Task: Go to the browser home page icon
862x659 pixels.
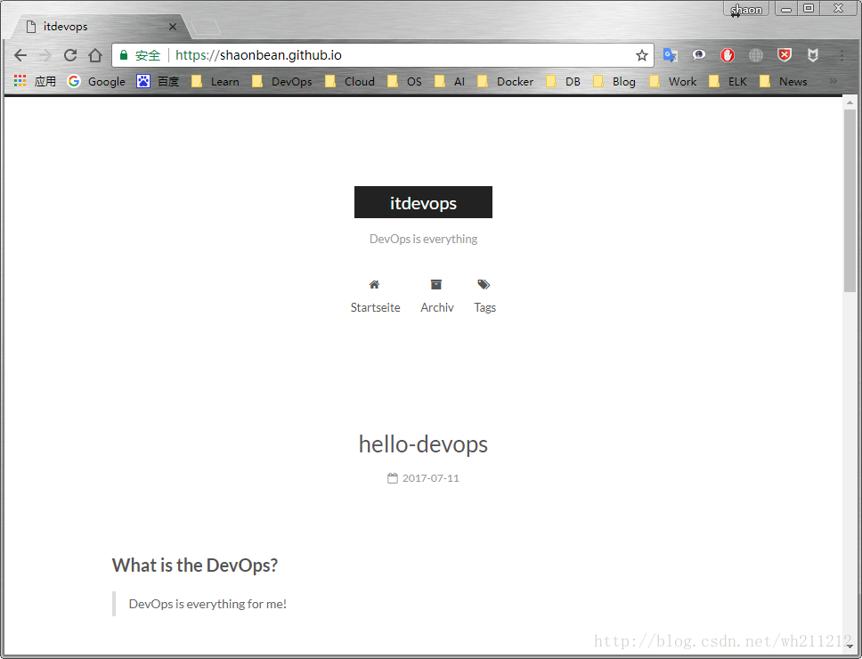Action: (95, 55)
